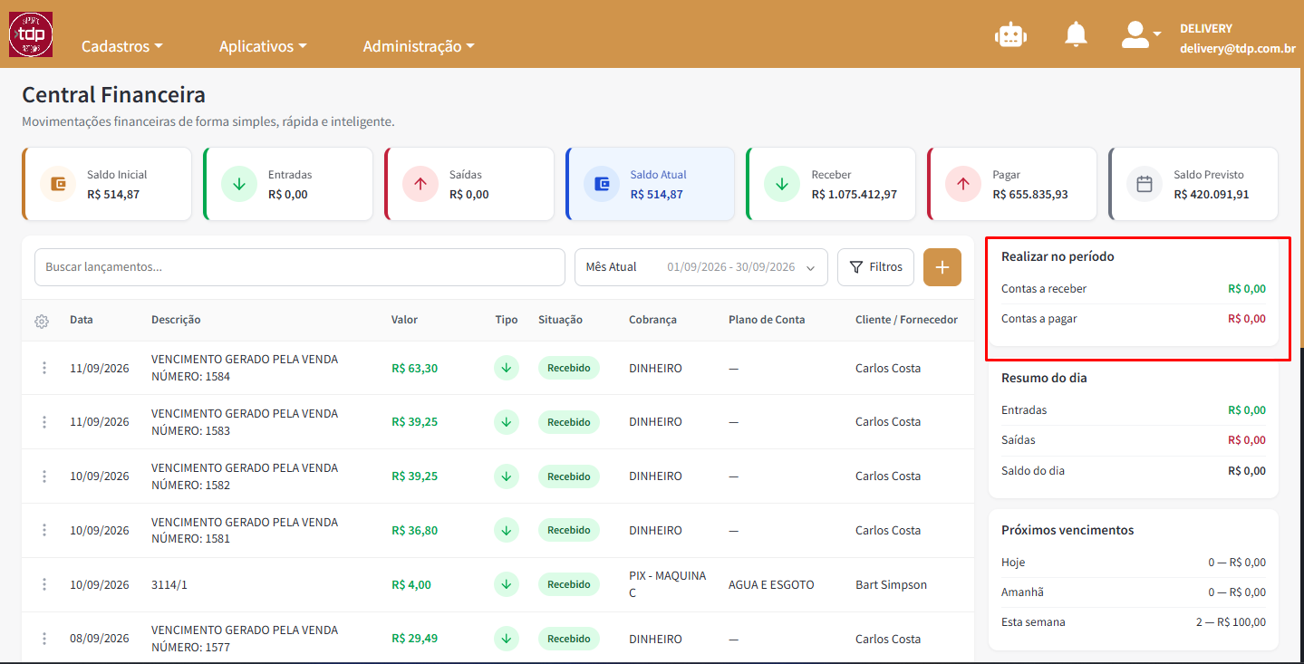Click in the Buscar lançamentos search field

300,267
